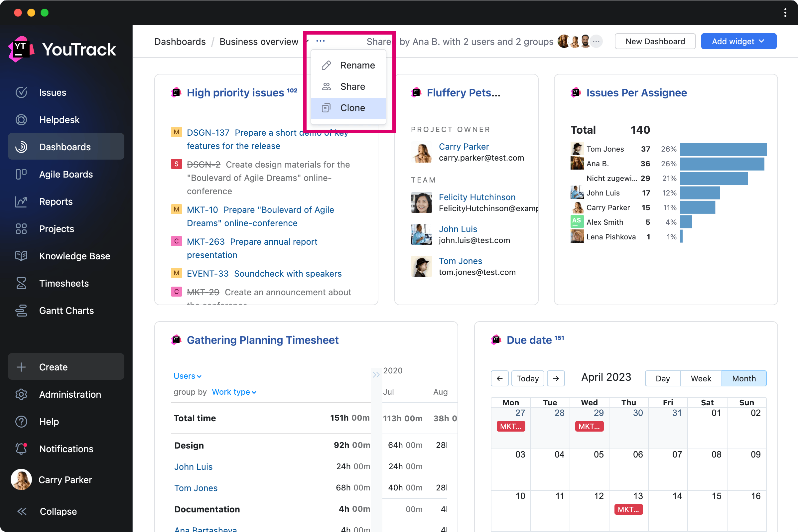
Task: Open Notifications bell icon
Action: (x=21, y=449)
